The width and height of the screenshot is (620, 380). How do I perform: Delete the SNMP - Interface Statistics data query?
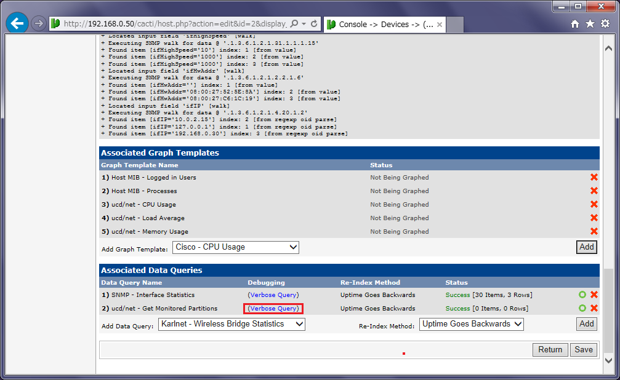[594, 295]
